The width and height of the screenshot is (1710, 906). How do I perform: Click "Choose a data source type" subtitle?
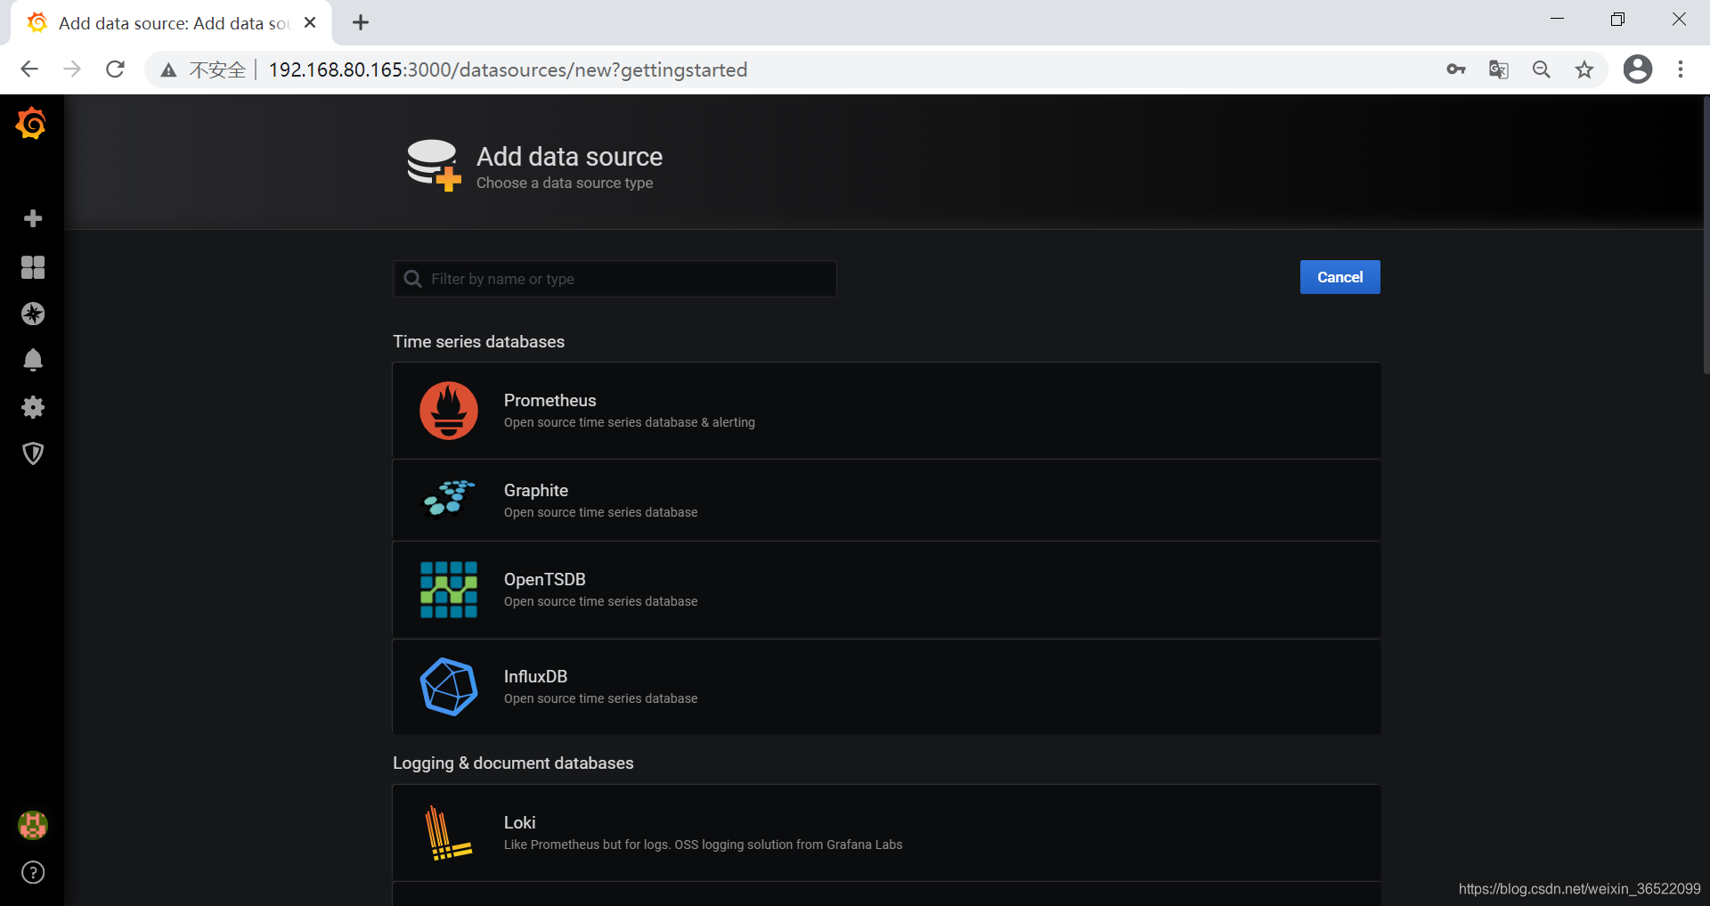pos(565,183)
